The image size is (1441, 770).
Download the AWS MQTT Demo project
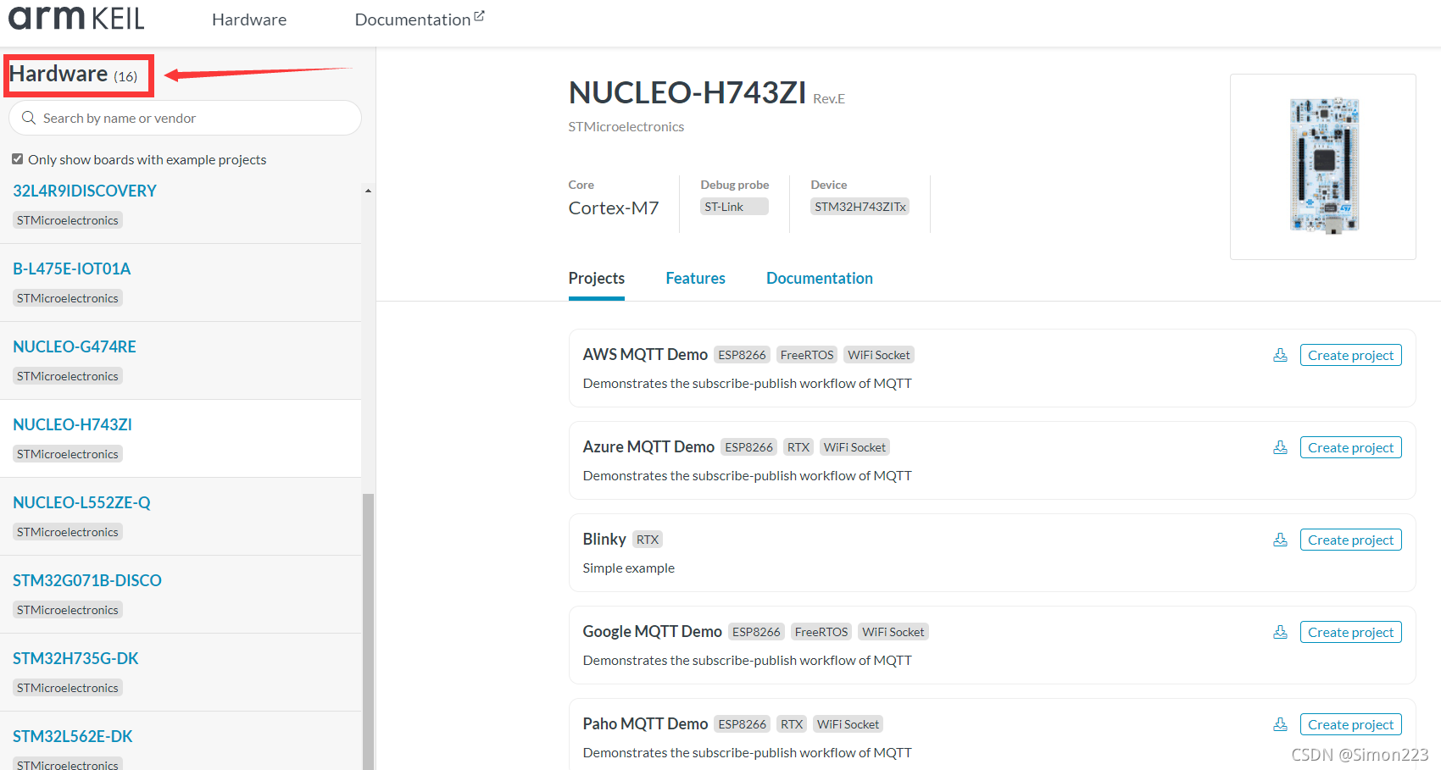point(1280,355)
